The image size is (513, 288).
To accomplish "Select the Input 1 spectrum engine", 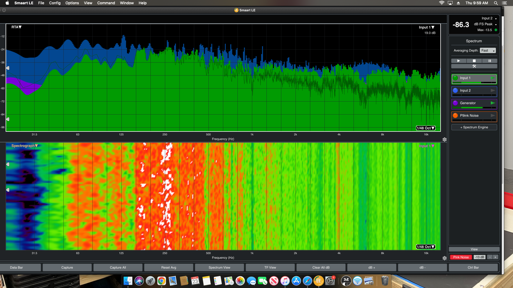I will (x=474, y=79).
